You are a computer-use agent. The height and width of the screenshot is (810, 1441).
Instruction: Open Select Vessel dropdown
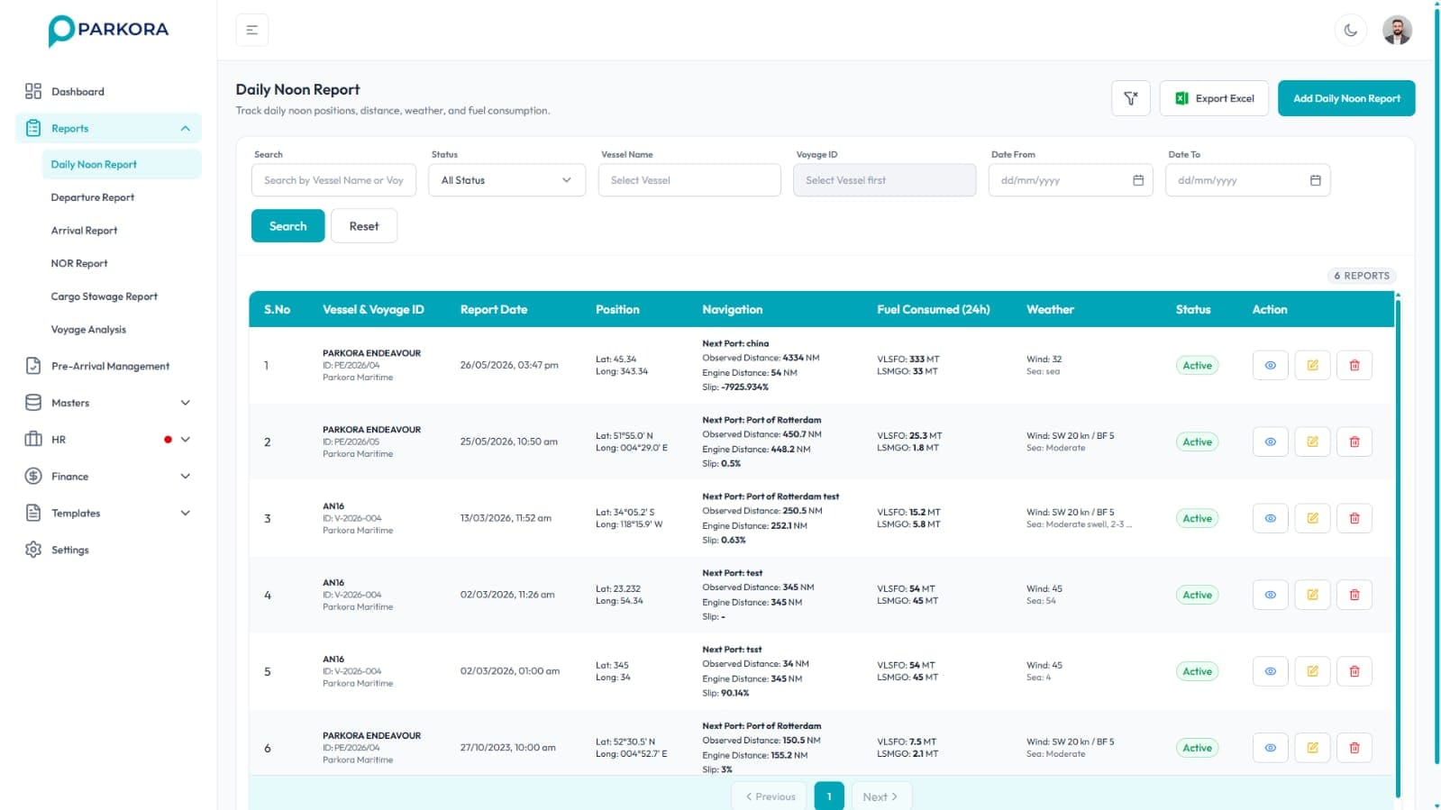coord(689,180)
